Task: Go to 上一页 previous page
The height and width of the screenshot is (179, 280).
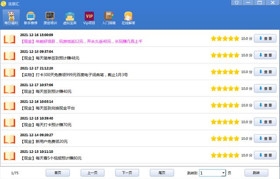Action: click(92, 173)
